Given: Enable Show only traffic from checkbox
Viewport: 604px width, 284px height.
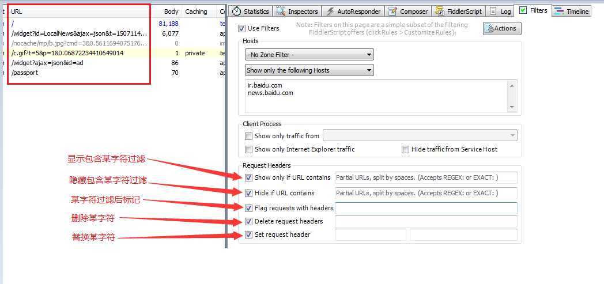Looking at the screenshot, I should coord(248,136).
